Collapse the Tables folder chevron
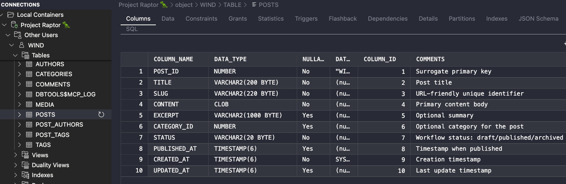The height and width of the screenshot is (184, 566). coord(15,55)
